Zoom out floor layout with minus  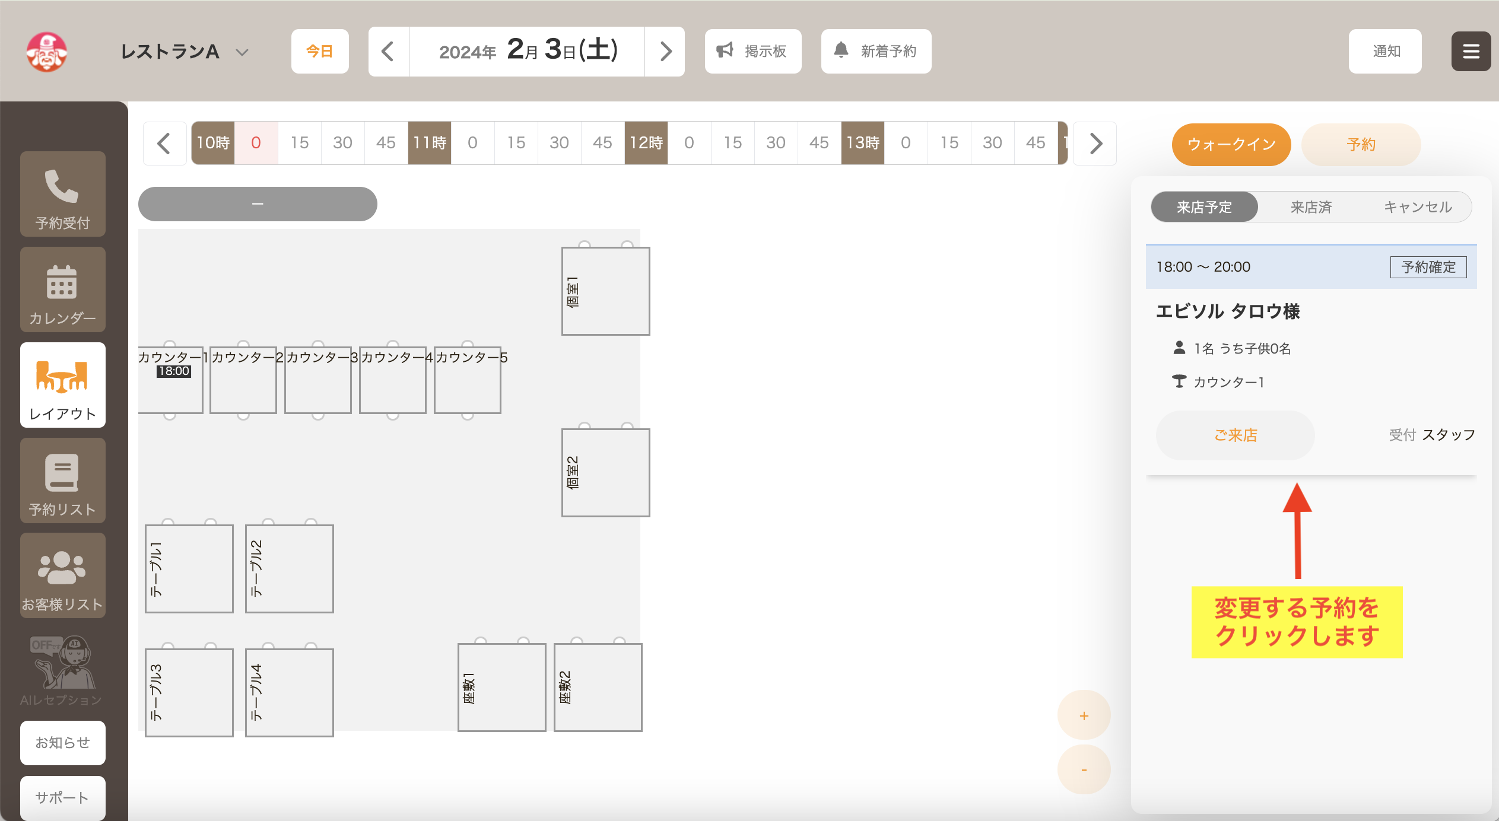[1084, 770]
